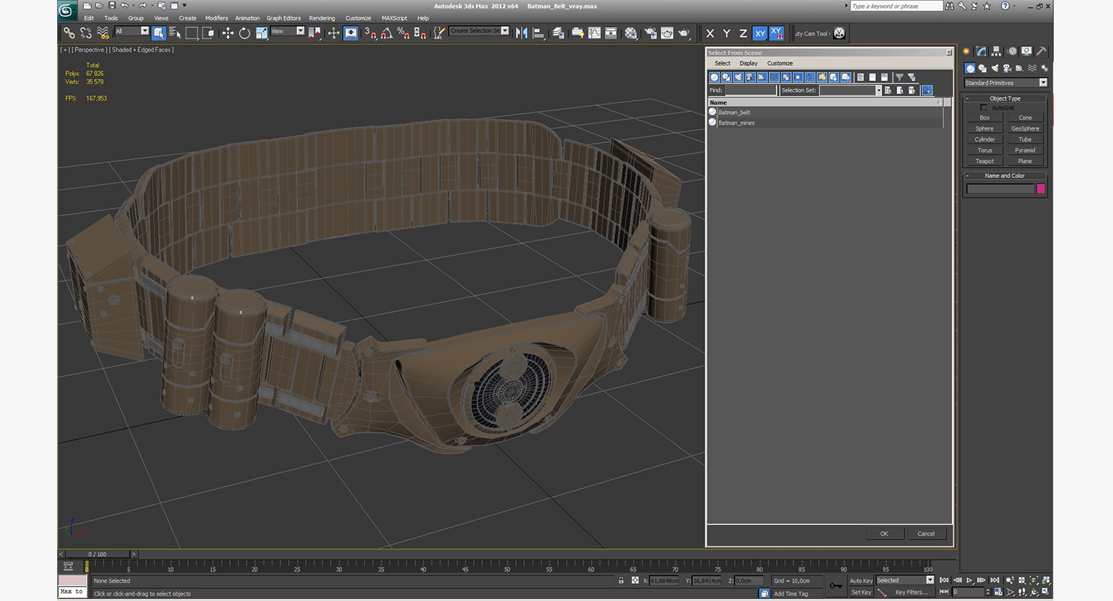Open the Modifiers menu
Screen dimensions: 1113x601
click(217, 18)
